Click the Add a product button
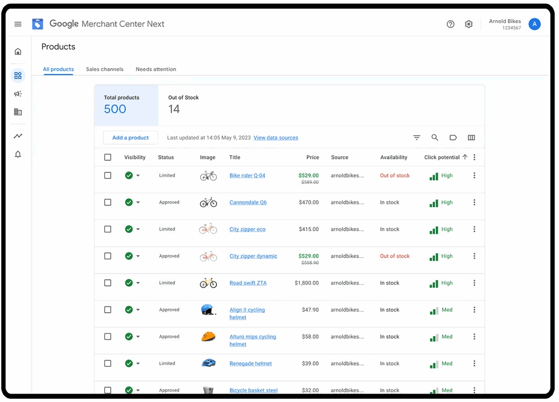Viewport: 559px width, 402px height. (x=130, y=137)
